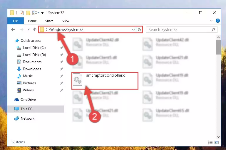The image size is (226, 150).
Task: Select OneDrive in navigation pane
Action: tap(28, 100)
